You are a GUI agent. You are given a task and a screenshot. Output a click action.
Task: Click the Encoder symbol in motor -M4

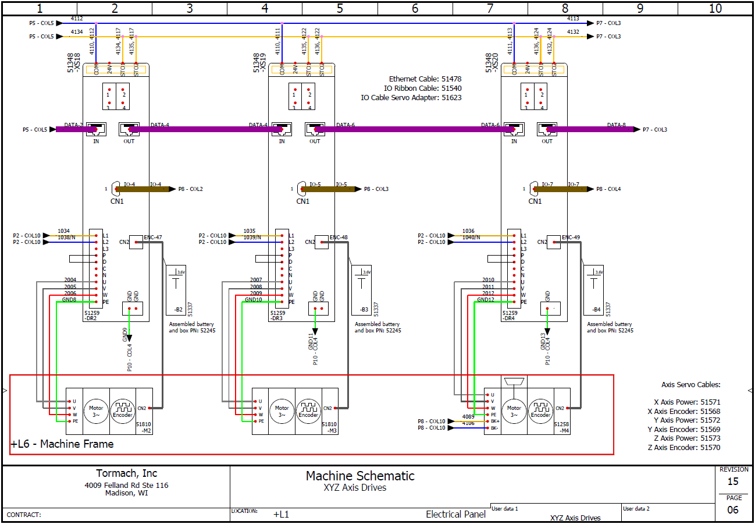click(x=540, y=411)
